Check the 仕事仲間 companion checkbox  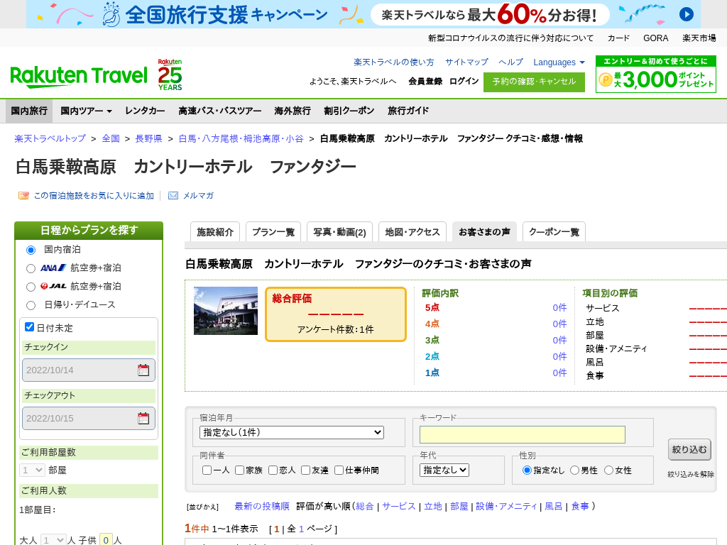tap(339, 470)
